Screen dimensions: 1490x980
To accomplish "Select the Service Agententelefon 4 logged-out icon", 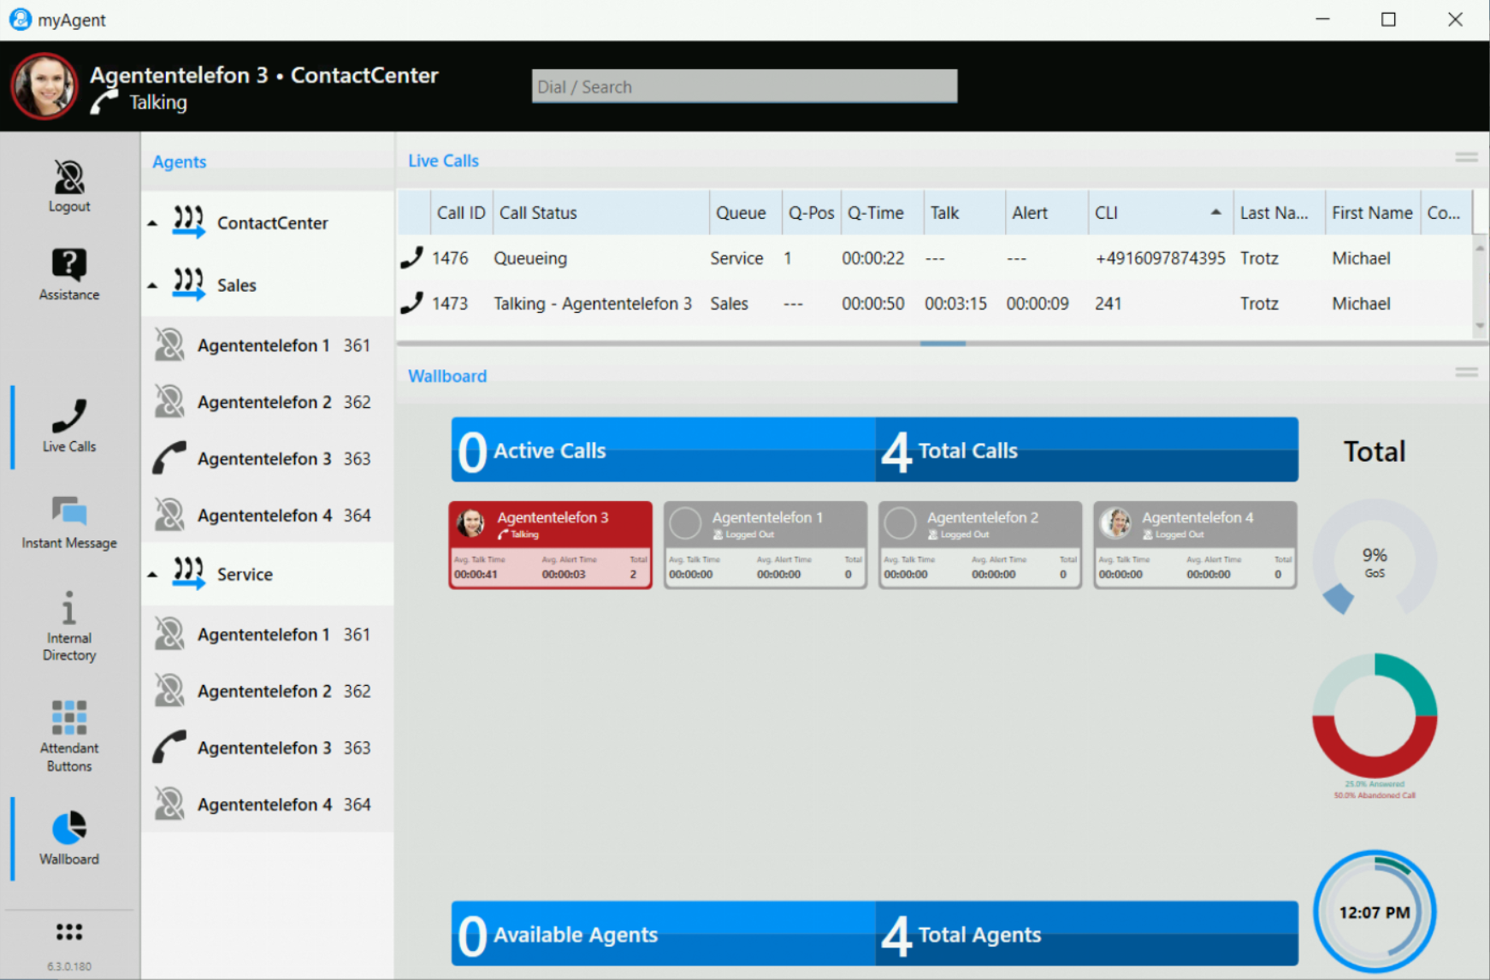I will tap(169, 805).
